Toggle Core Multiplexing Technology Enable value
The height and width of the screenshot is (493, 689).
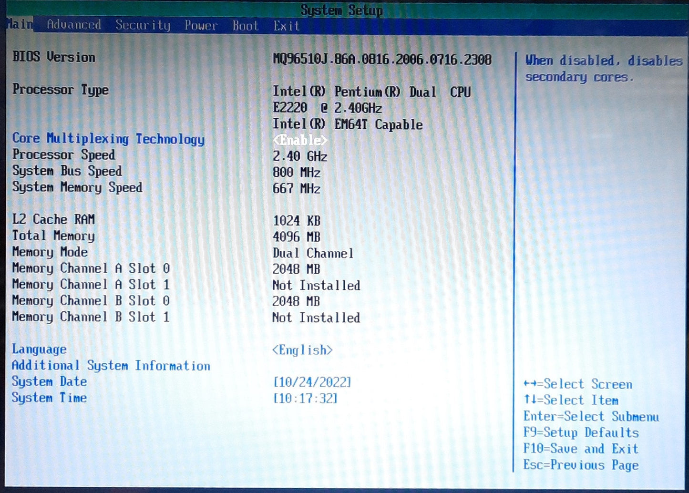click(299, 140)
